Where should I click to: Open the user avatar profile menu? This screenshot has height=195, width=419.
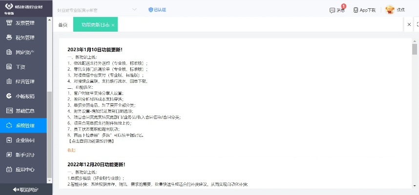(390, 10)
